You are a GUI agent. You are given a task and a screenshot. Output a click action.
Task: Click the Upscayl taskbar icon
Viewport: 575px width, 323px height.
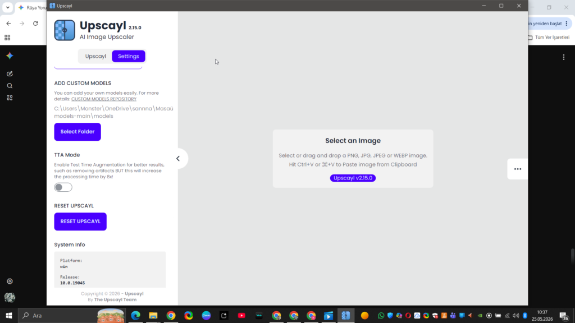click(x=346, y=315)
